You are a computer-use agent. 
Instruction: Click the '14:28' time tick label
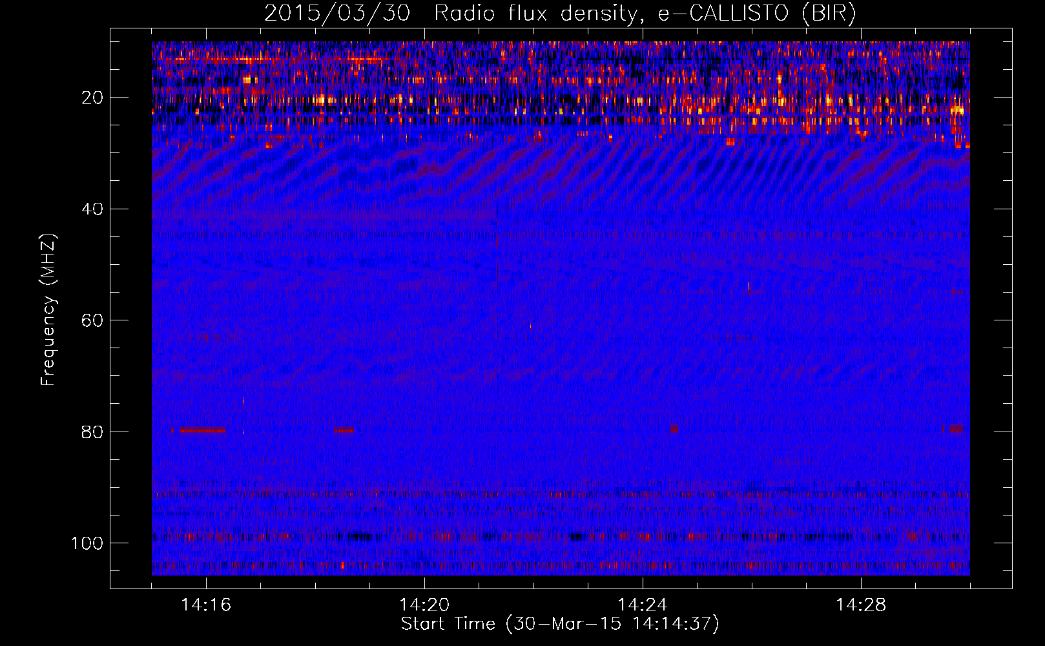tap(861, 605)
